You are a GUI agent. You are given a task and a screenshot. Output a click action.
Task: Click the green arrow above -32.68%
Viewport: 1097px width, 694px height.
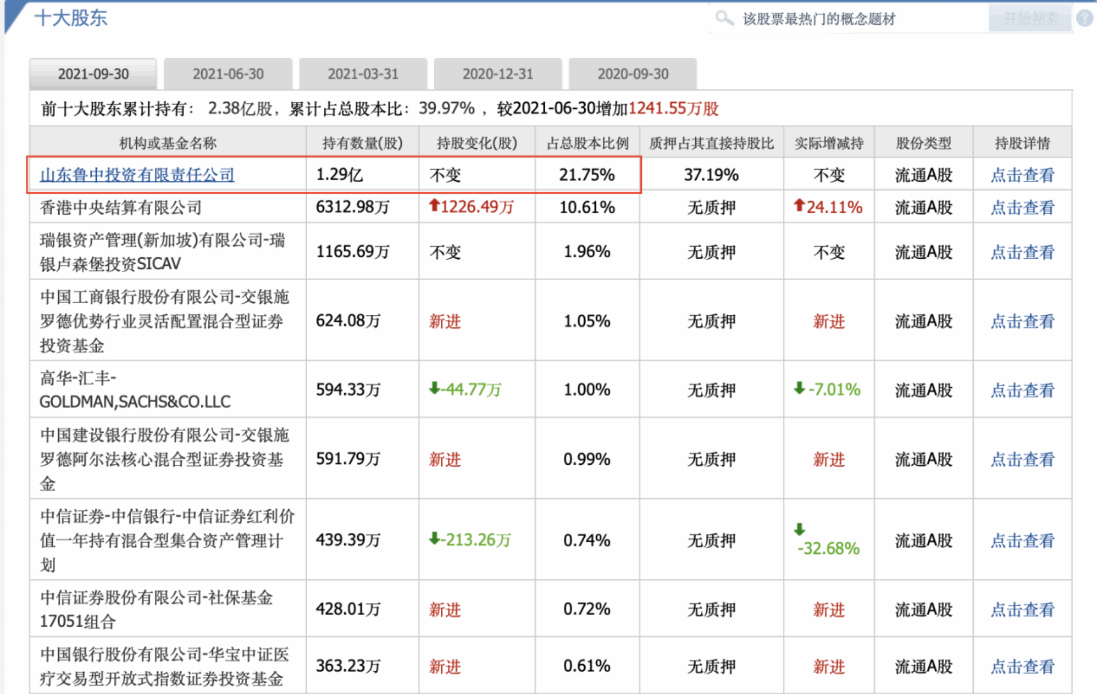coord(799,529)
